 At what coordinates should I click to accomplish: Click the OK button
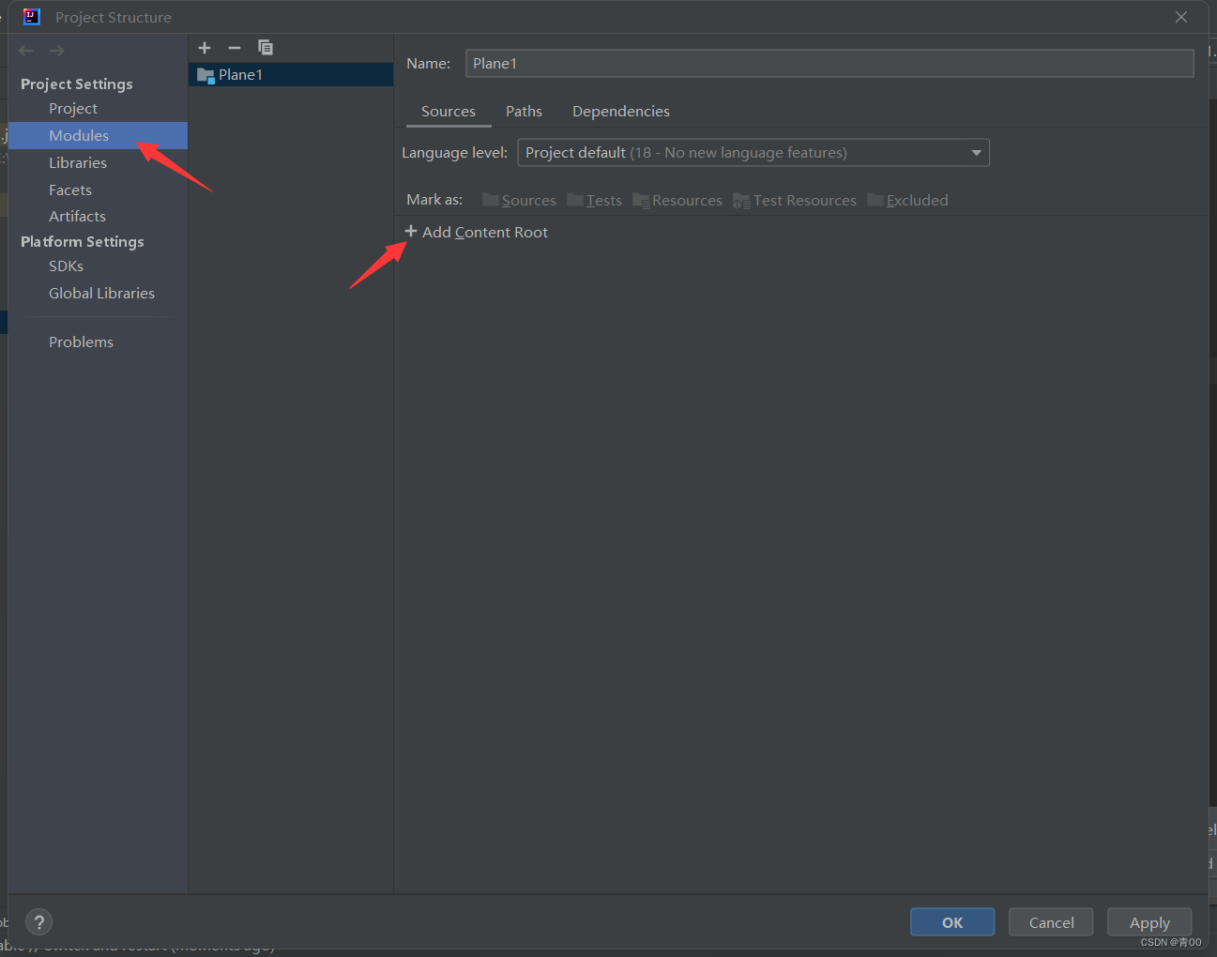952,922
